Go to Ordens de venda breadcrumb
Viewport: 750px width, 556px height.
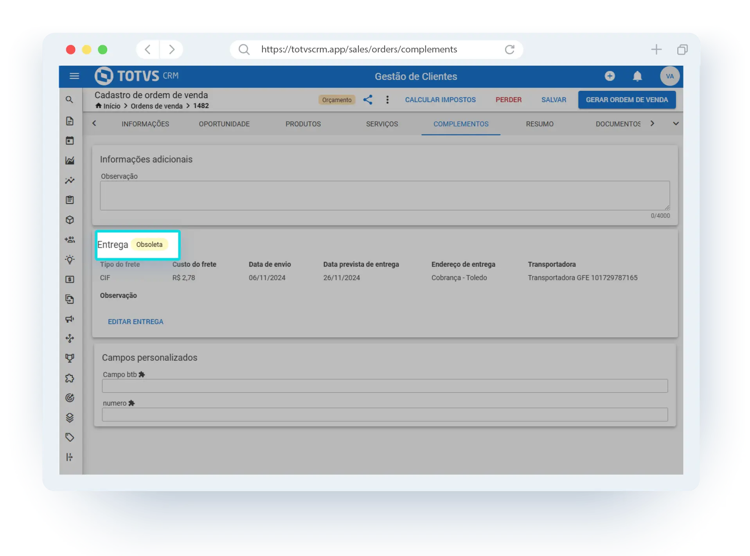[x=156, y=106]
